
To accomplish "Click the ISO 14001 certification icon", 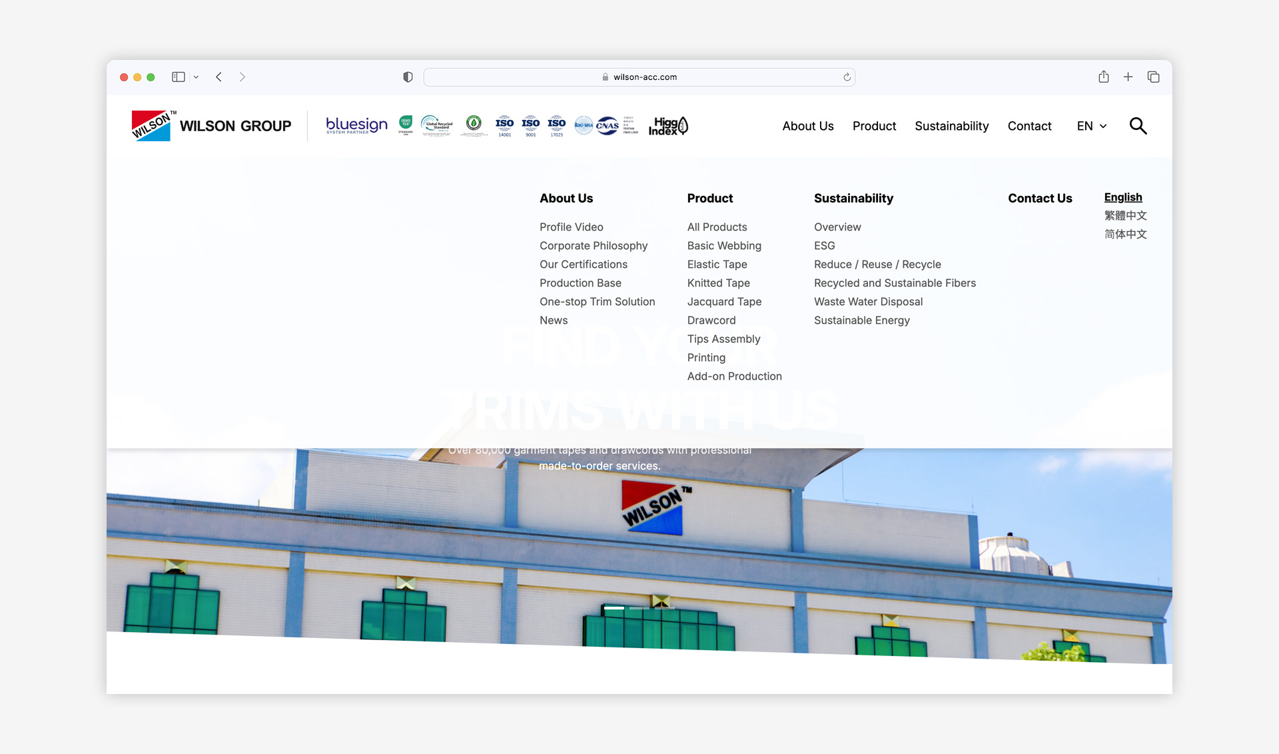I will pyautogui.click(x=504, y=126).
